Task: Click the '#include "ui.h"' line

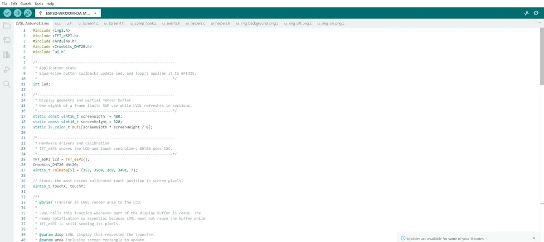Action: [x=49, y=52]
